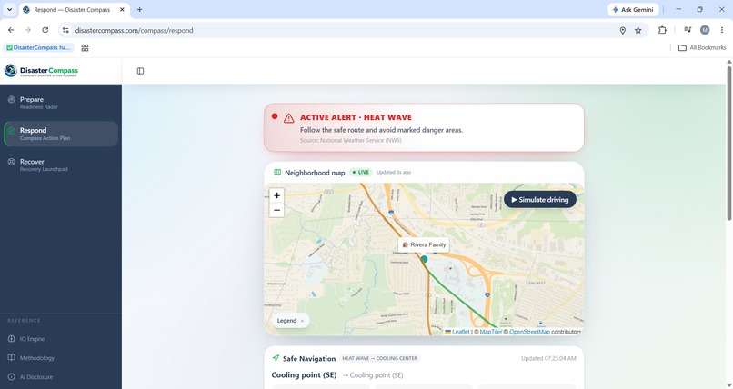733x389 pixels.
Task: Start the Simulate driving playback
Action: 540,200
